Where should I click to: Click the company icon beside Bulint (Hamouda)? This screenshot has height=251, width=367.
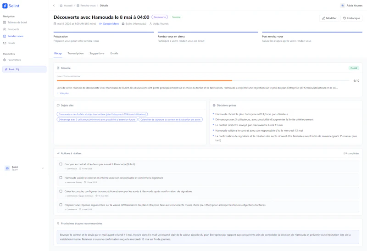(123, 24)
